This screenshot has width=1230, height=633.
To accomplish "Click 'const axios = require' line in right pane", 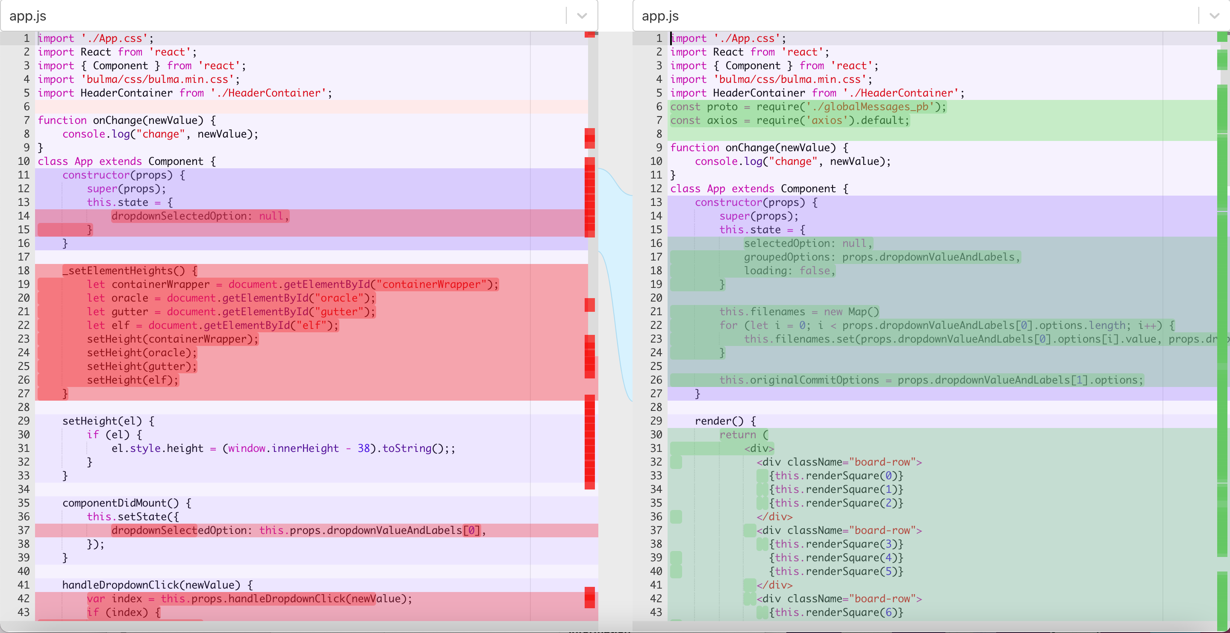I will click(790, 120).
